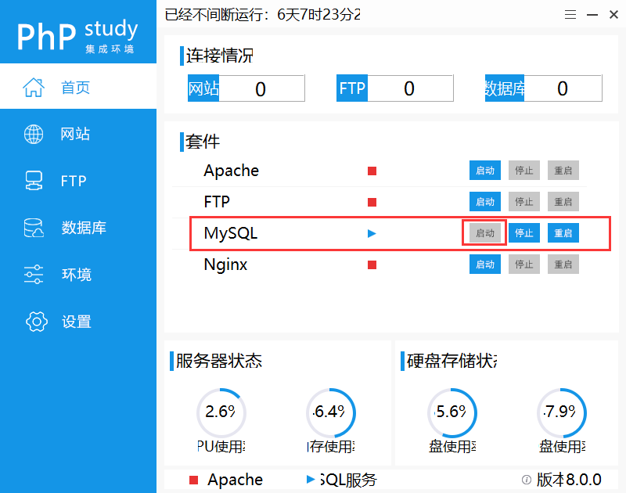The height and width of the screenshot is (493, 626).
Task: Start the Nginx service with 启动
Action: tap(485, 264)
